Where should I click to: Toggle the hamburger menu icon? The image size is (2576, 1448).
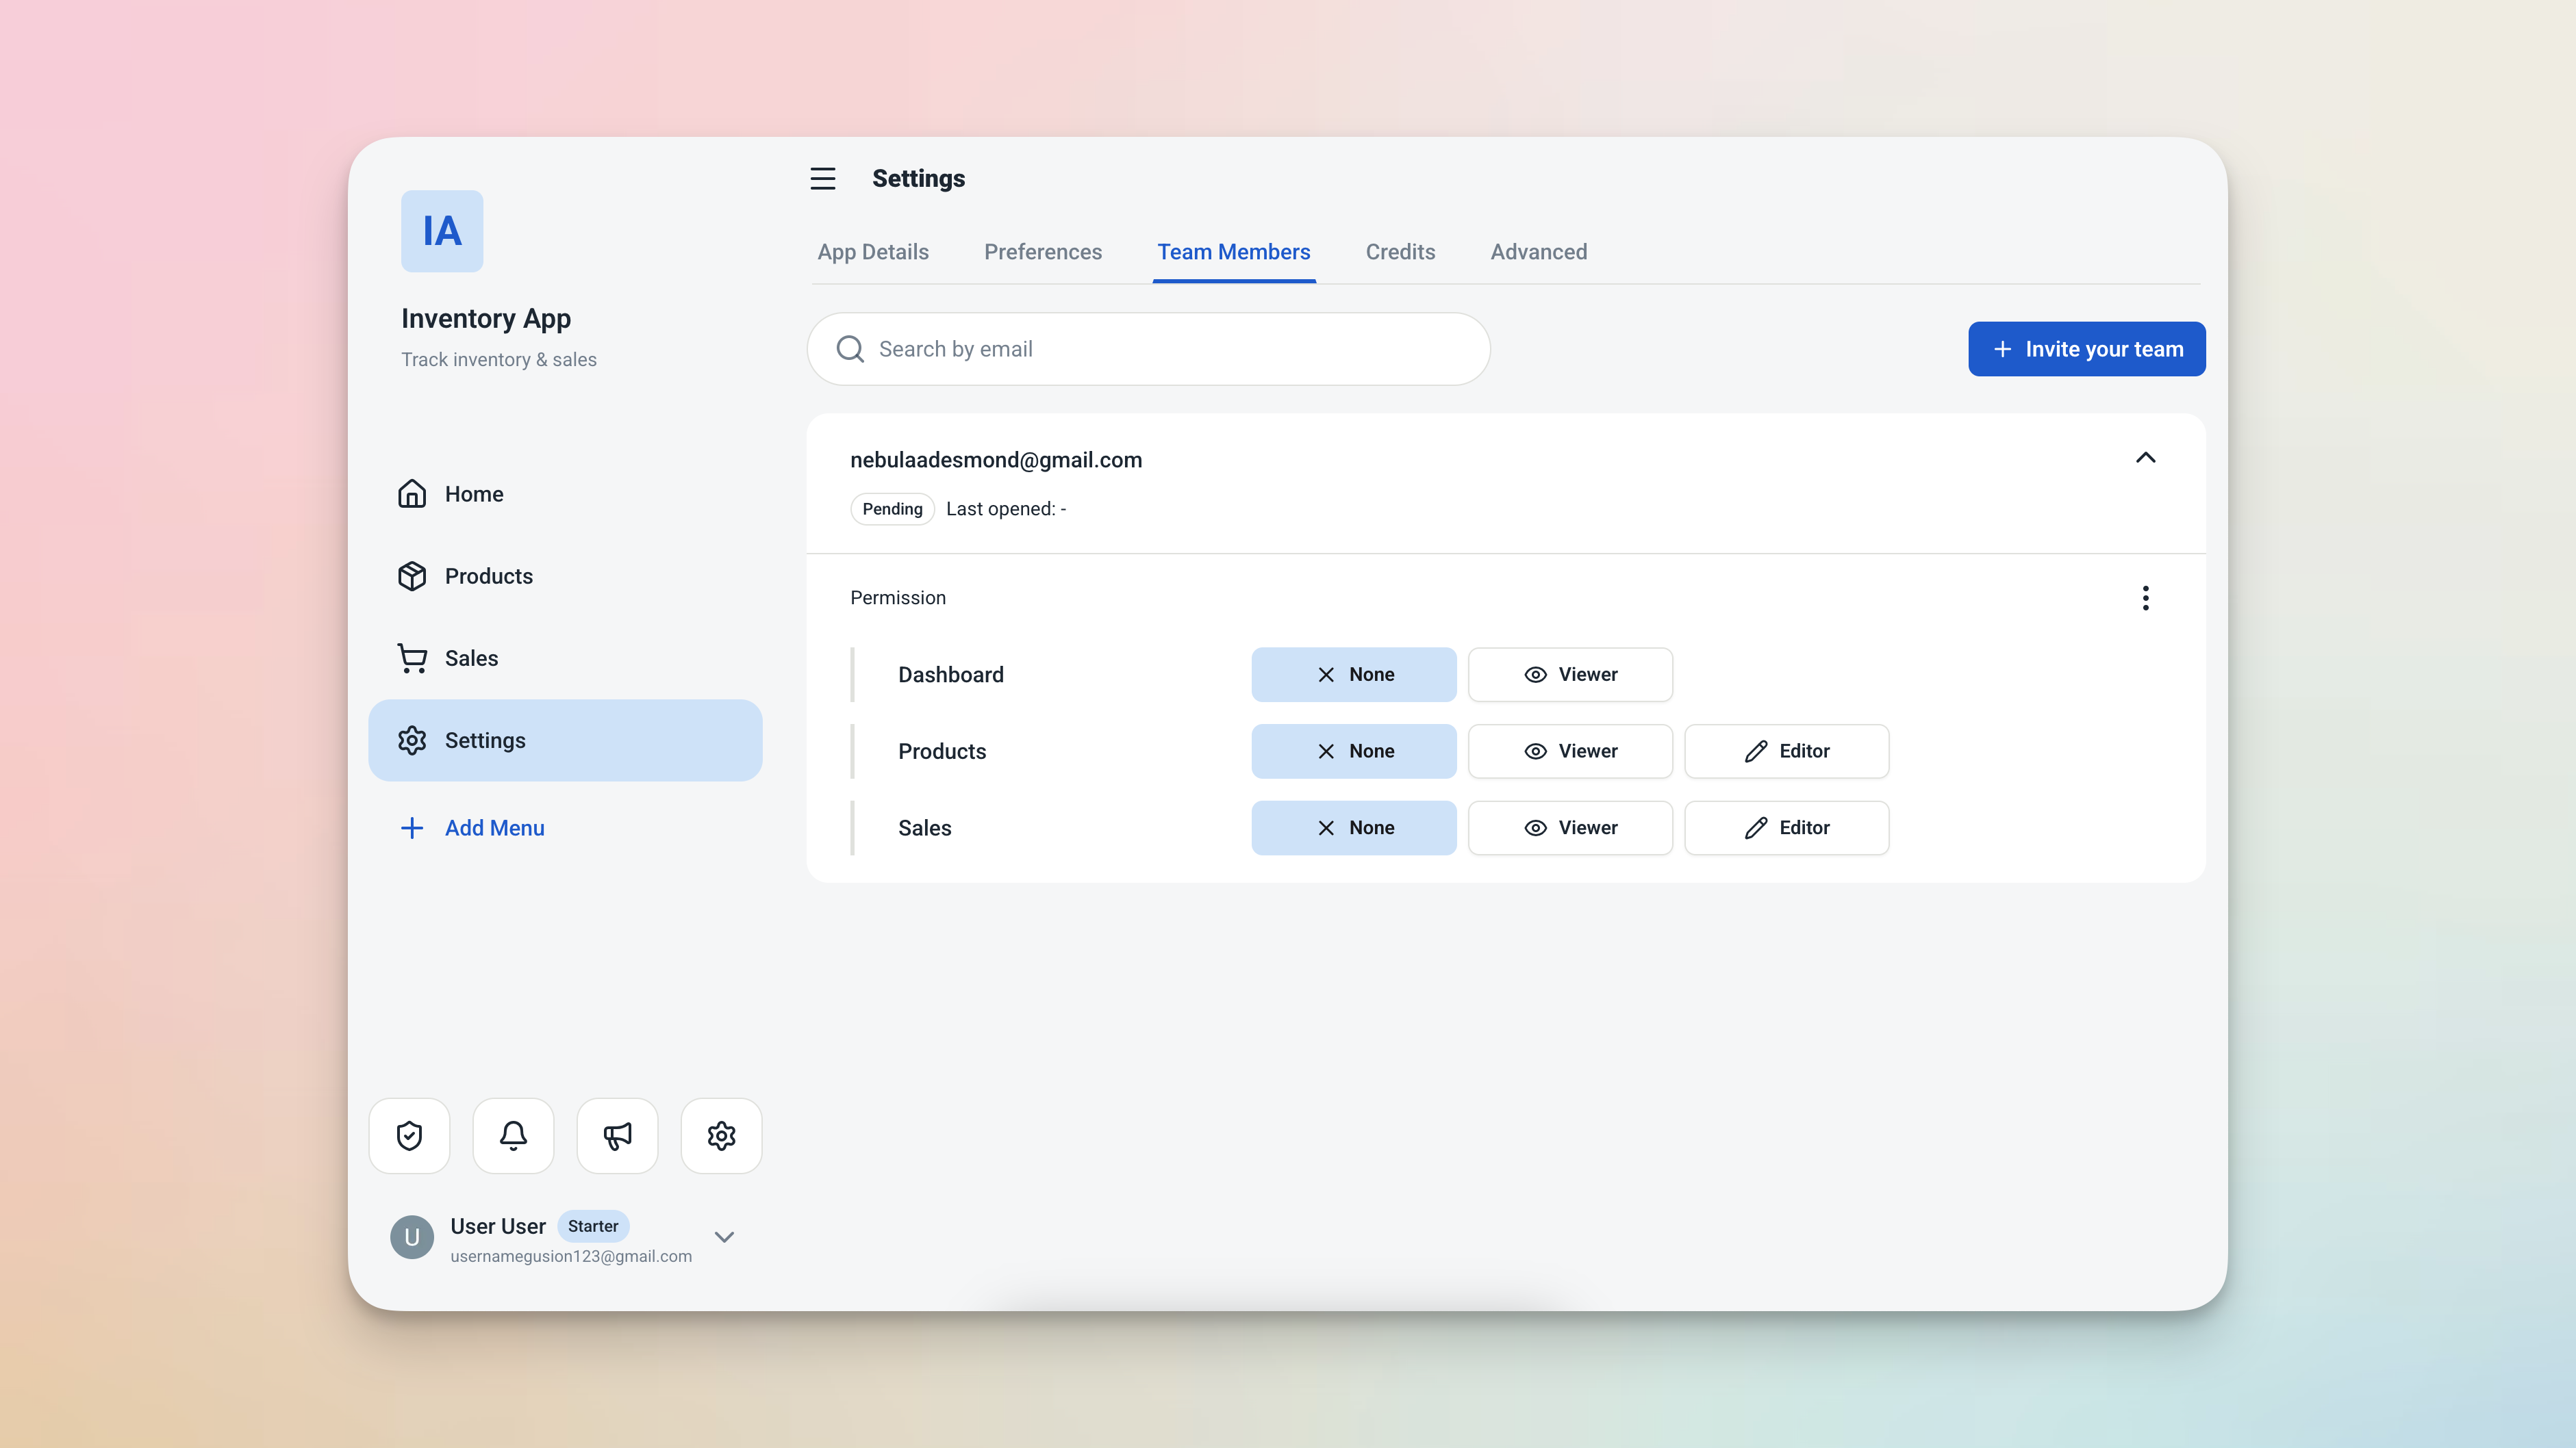[x=822, y=179]
